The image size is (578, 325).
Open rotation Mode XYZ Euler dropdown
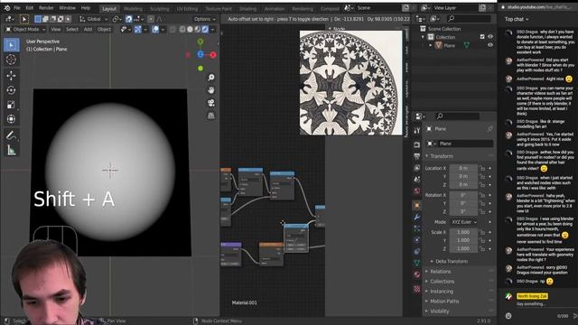point(464,222)
